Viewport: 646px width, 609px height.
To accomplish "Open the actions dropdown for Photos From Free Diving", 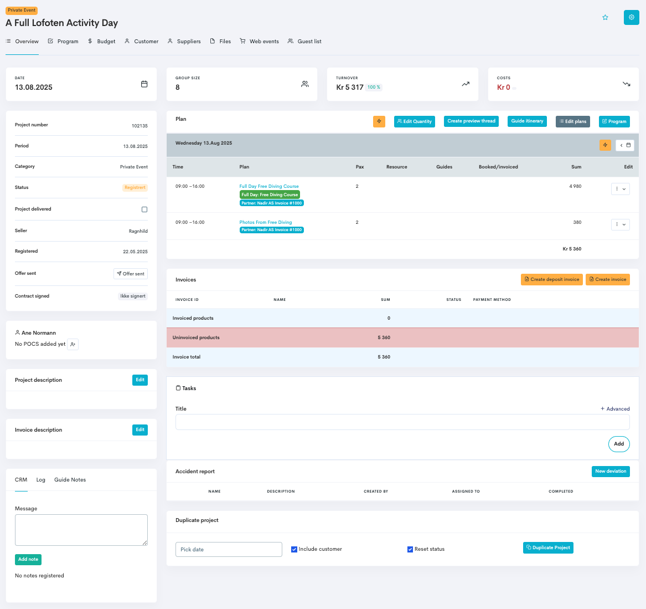I will click(x=621, y=224).
